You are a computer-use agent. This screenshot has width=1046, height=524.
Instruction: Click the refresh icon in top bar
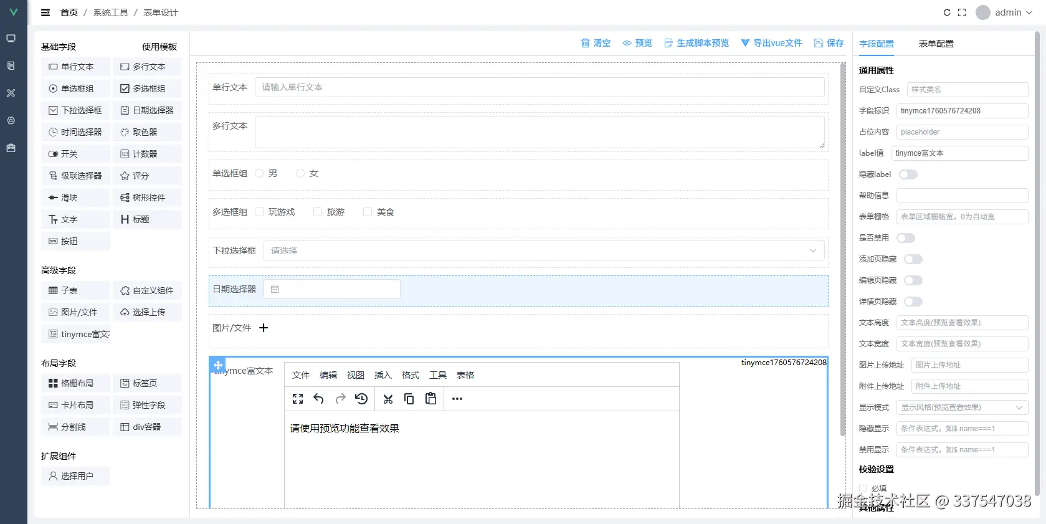coord(947,12)
